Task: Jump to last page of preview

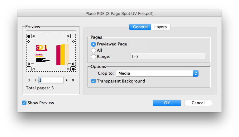Action: tap(73, 80)
